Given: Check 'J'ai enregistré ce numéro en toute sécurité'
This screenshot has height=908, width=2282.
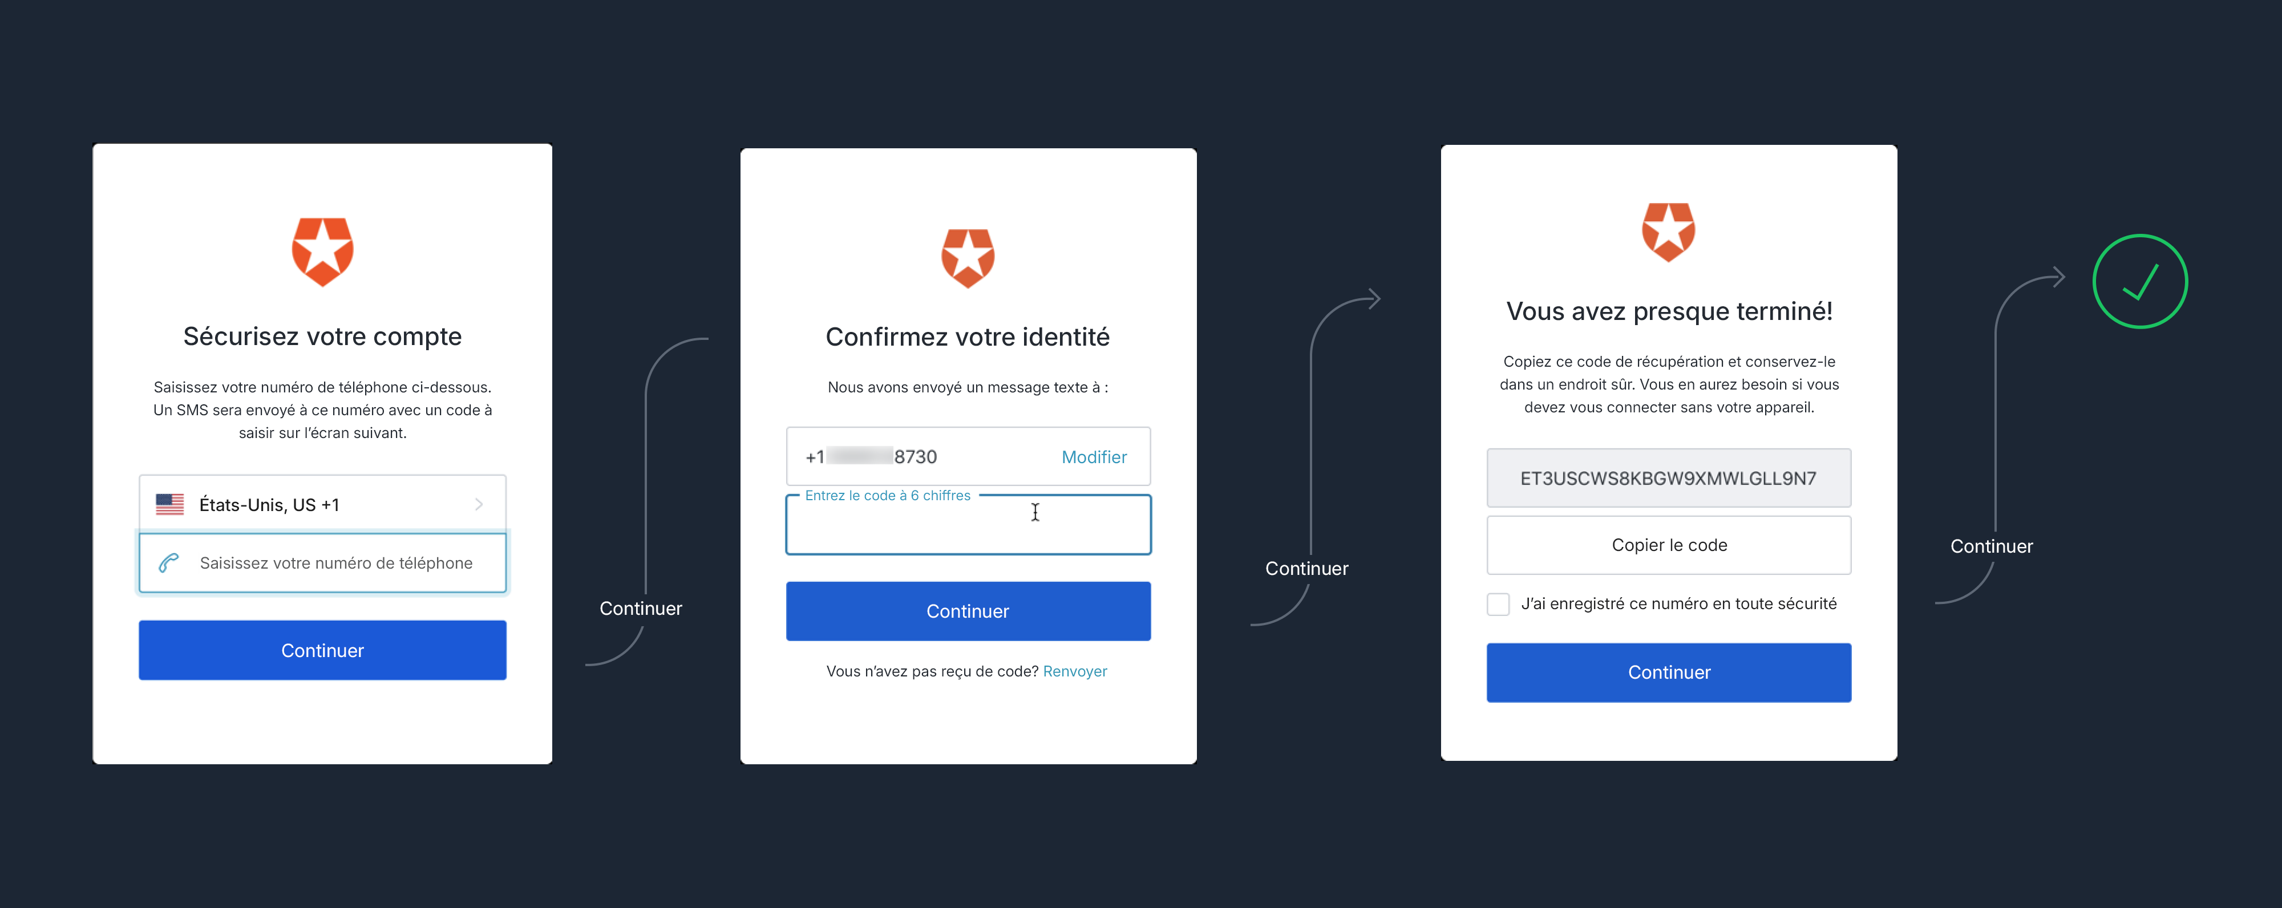Looking at the screenshot, I should pyautogui.click(x=1498, y=603).
